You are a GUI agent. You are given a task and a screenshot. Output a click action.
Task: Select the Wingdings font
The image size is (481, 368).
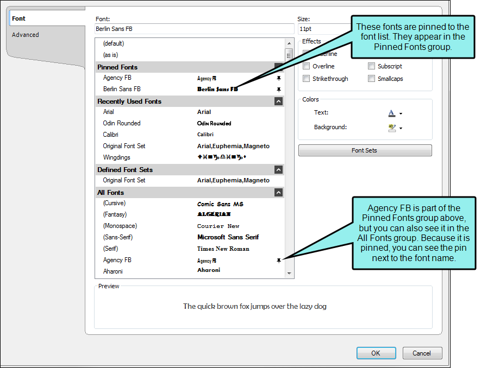click(190, 157)
